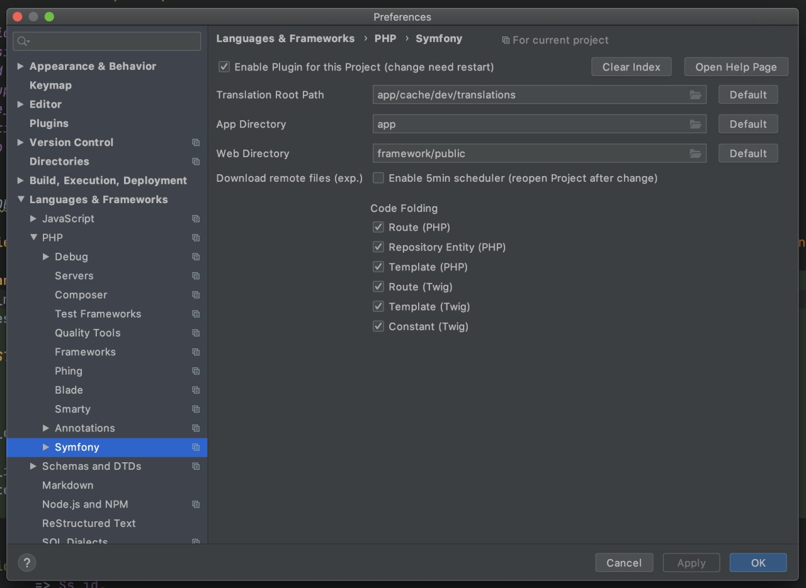This screenshot has height=588, width=806.
Task: Collapse Languages & Frameworks section arrow
Action: tap(21, 199)
